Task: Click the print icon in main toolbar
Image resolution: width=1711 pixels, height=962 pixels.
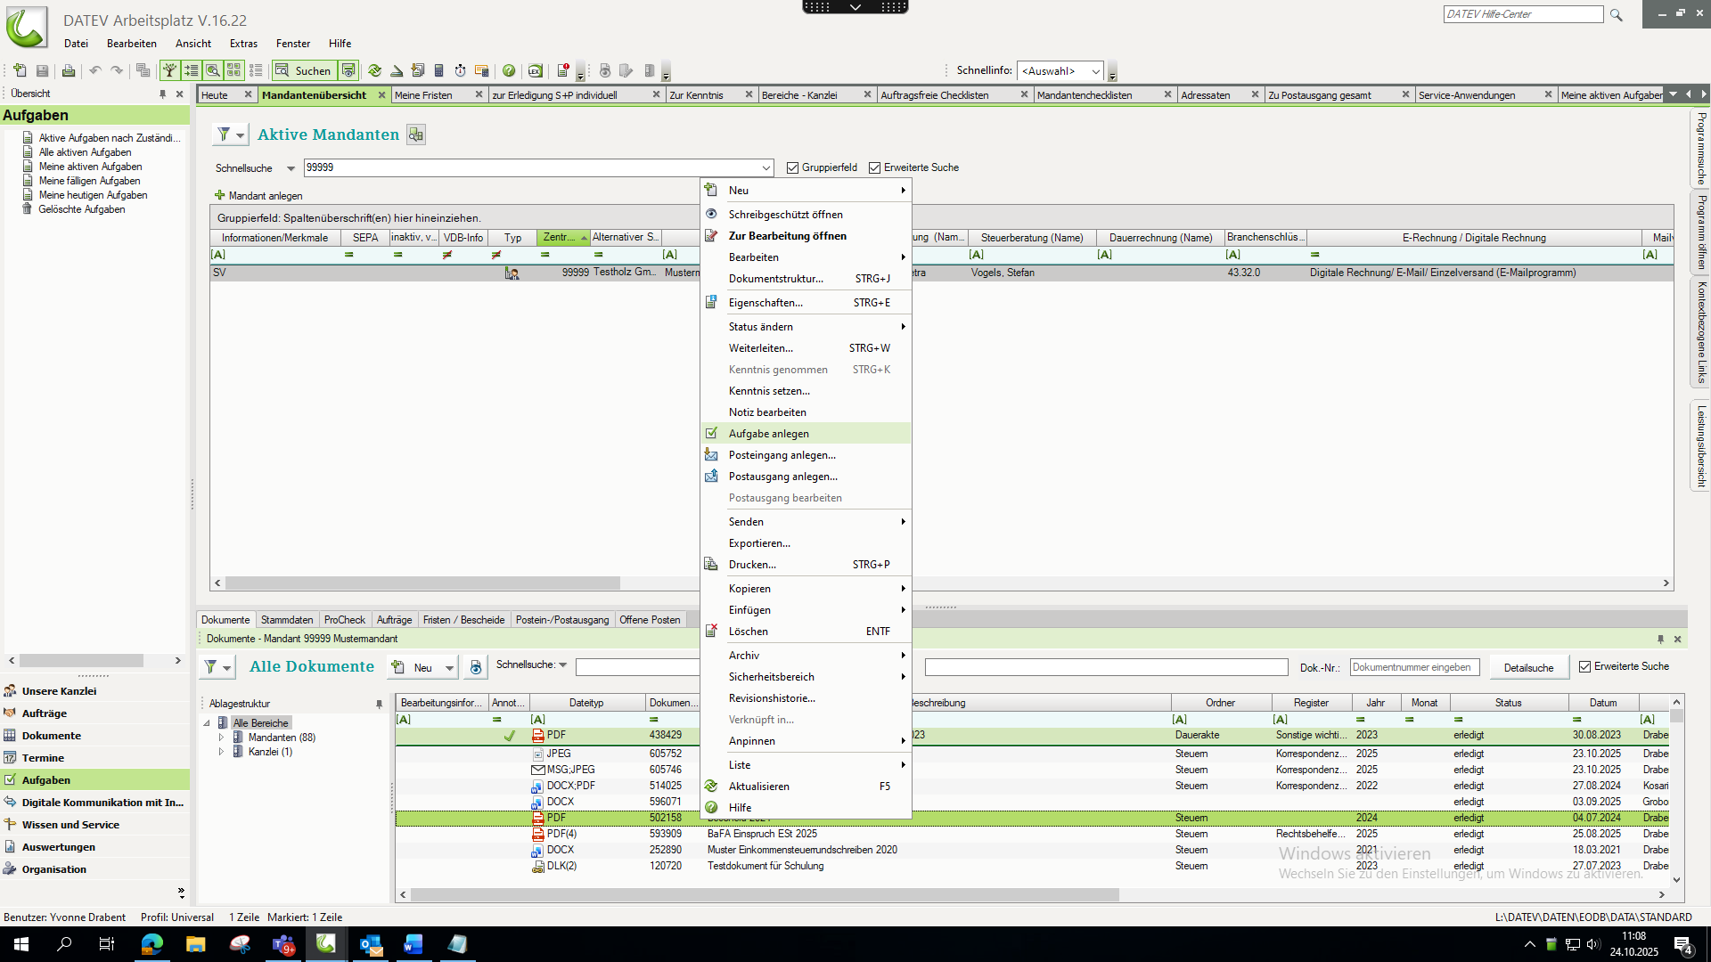Action: point(69,71)
